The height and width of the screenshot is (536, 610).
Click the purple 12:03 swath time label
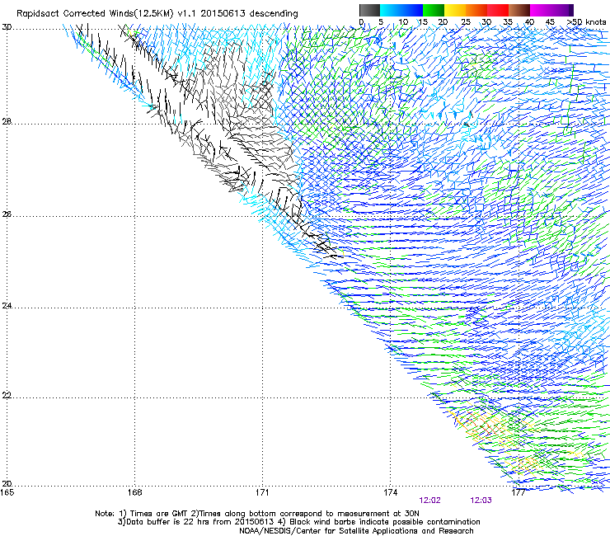[481, 501]
